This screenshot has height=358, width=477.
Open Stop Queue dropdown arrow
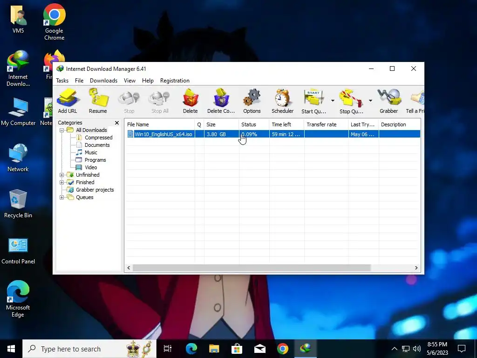tap(370, 101)
